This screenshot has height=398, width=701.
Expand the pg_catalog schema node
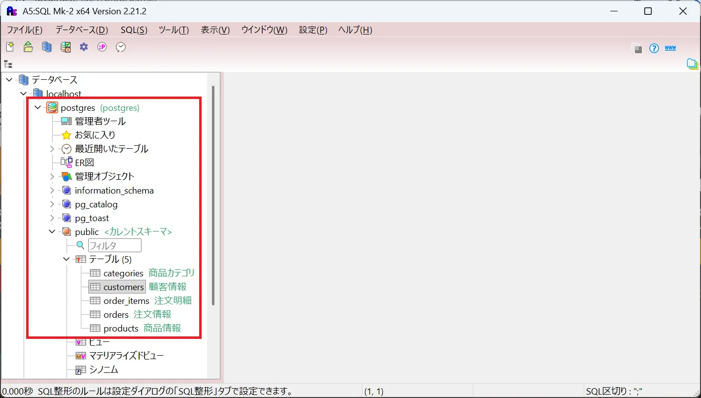pos(52,204)
